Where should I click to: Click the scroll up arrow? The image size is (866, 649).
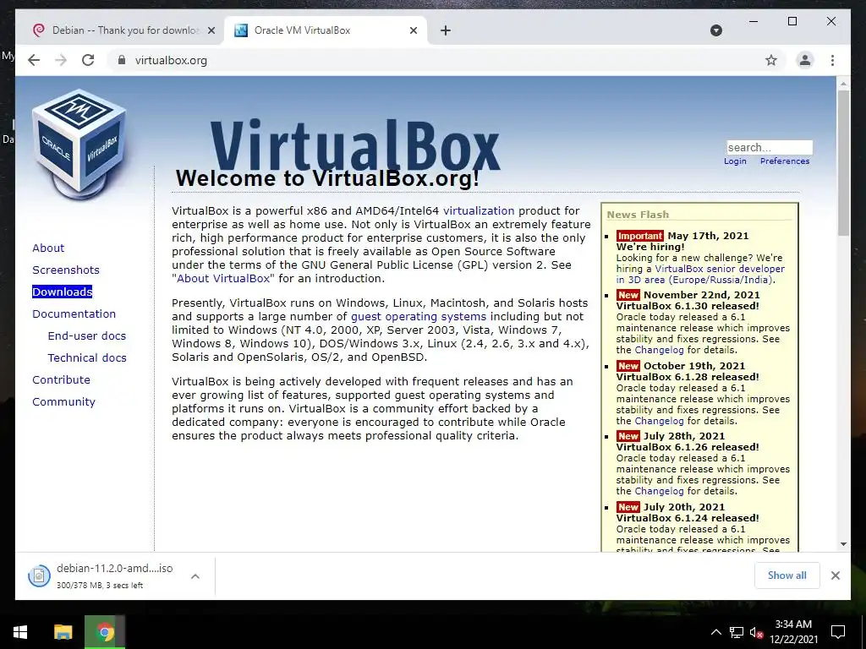click(843, 84)
